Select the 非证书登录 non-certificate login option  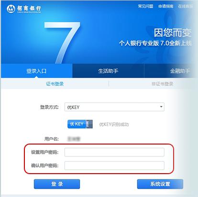pos(162,84)
